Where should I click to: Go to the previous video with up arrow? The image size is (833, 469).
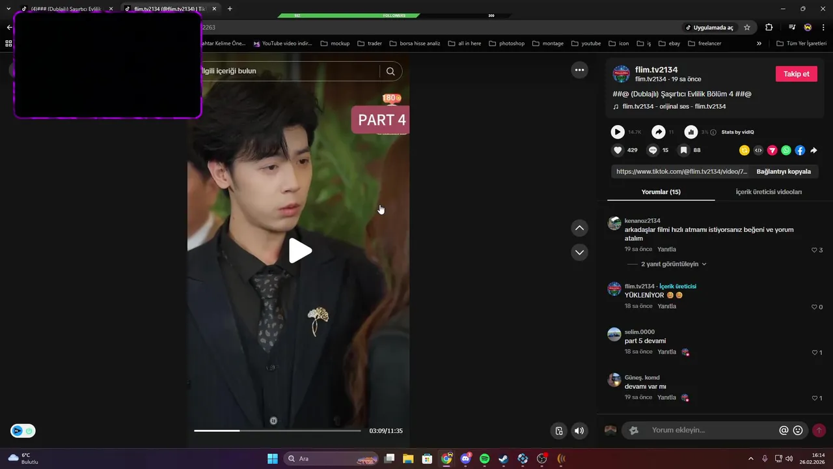(579, 228)
